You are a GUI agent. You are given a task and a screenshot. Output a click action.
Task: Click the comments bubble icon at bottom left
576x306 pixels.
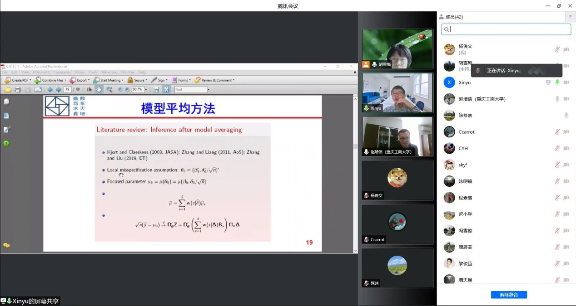coord(6,245)
